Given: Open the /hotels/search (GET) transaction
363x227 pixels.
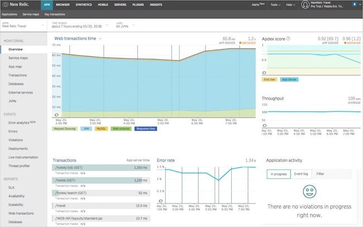Looking at the screenshot, I should tap(101, 193).
